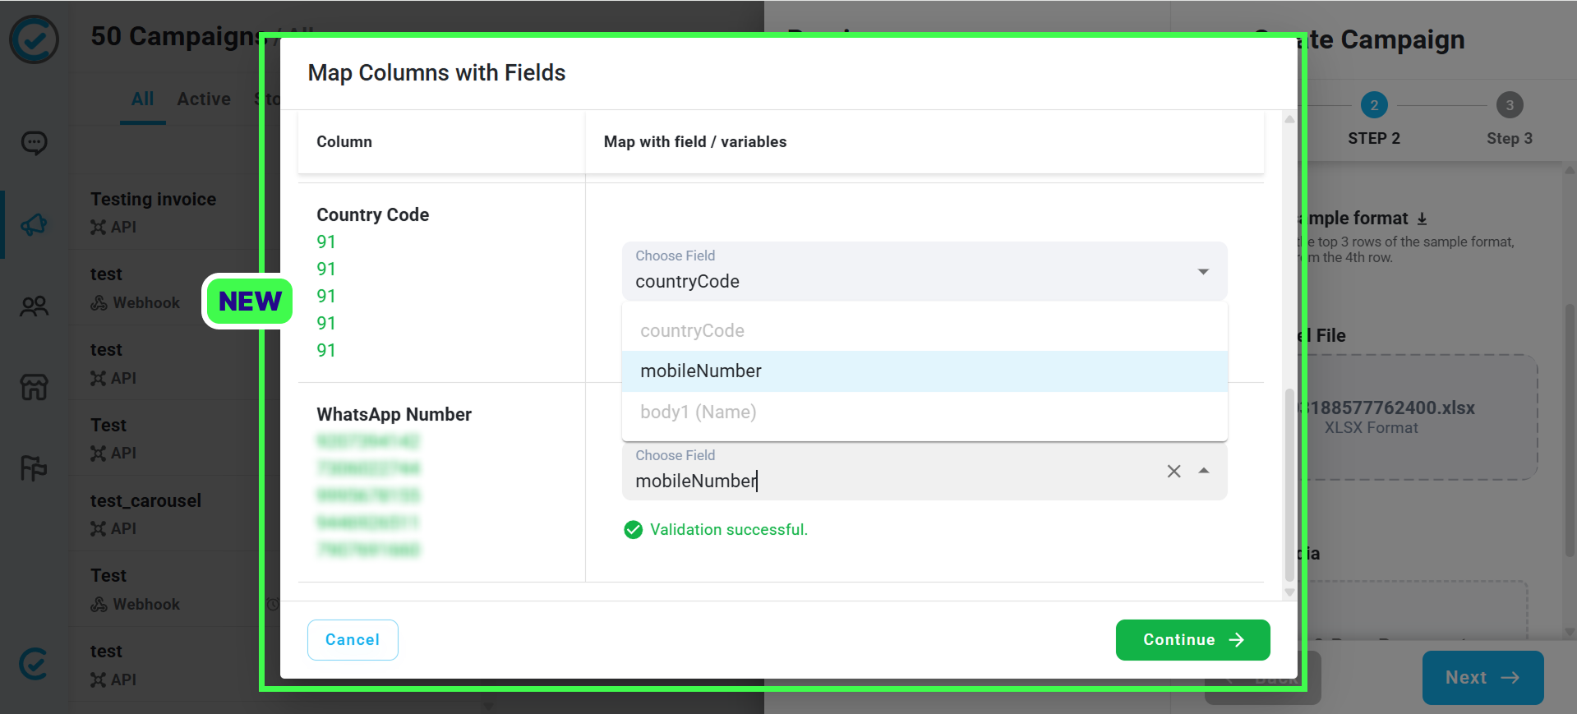The image size is (1577, 714).
Task: Click the top logo checkmark icon
Action: [34, 39]
